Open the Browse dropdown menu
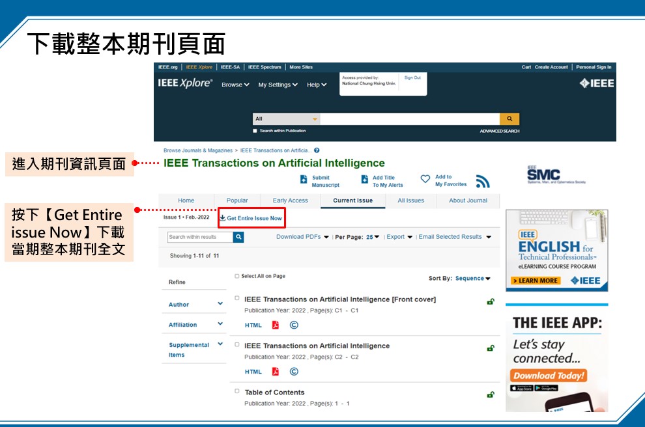Screen dimensions: 645x427 pos(235,85)
